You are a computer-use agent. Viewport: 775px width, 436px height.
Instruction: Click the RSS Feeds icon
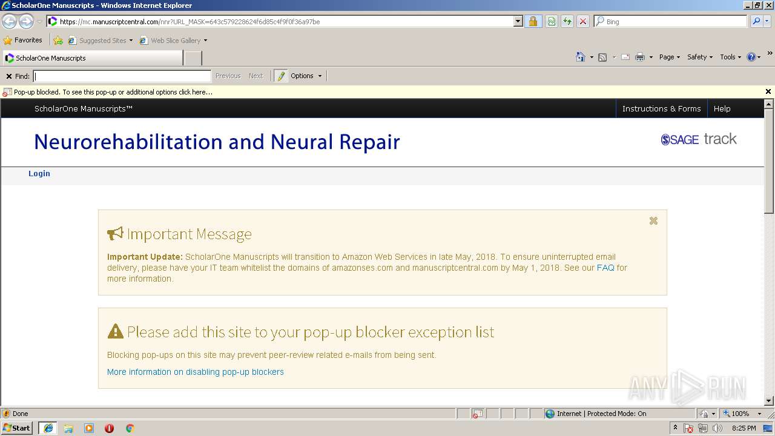(x=602, y=57)
